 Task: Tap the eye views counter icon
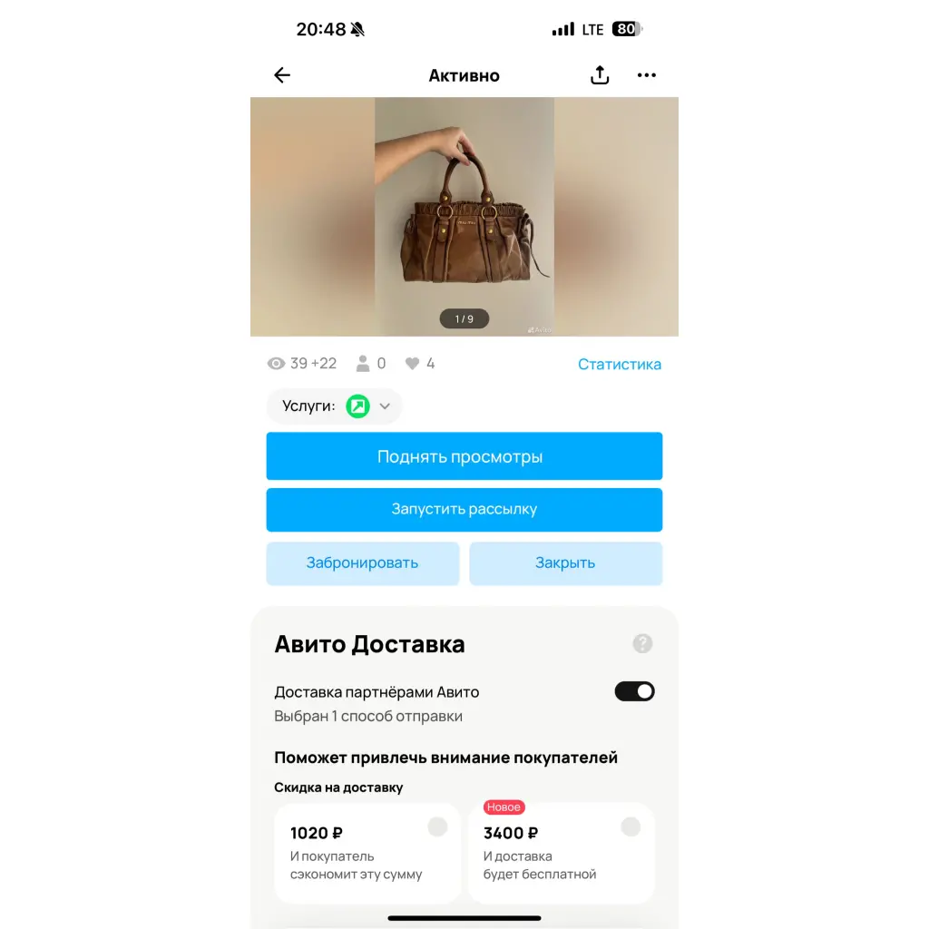(276, 364)
